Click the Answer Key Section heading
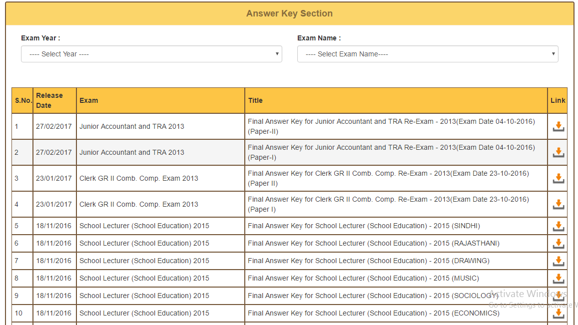Image resolution: width=578 pixels, height=325 pixels. click(289, 13)
